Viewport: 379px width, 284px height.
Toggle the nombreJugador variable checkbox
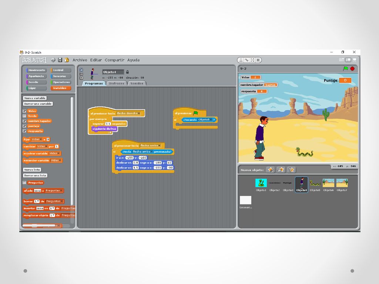(24, 121)
